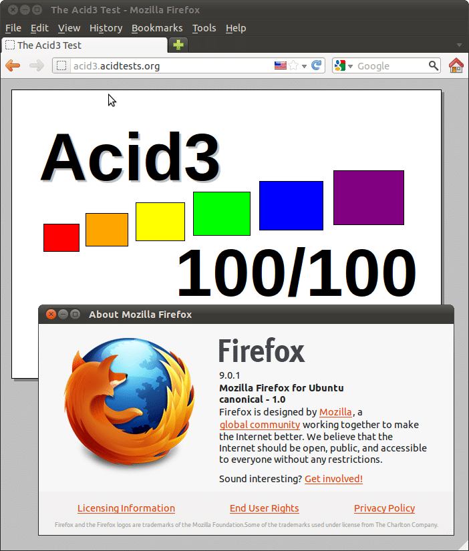The width and height of the screenshot is (469, 551).
Task: Select The Acid3 Test tab
Action: (x=84, y=45)
